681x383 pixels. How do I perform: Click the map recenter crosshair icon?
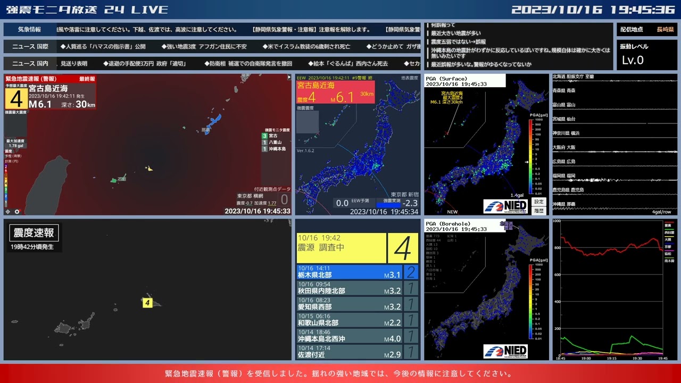pos(7,211)
